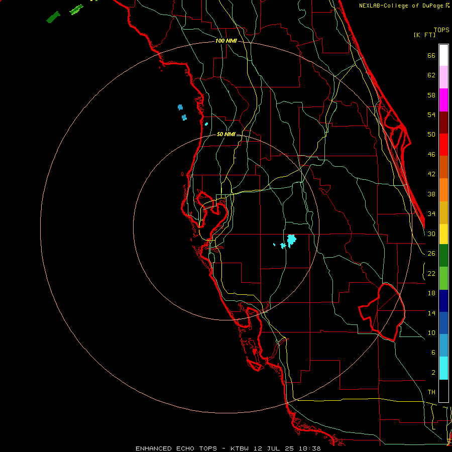
Task: Click the light green echo near top-left
Action: tap(76, 10)
